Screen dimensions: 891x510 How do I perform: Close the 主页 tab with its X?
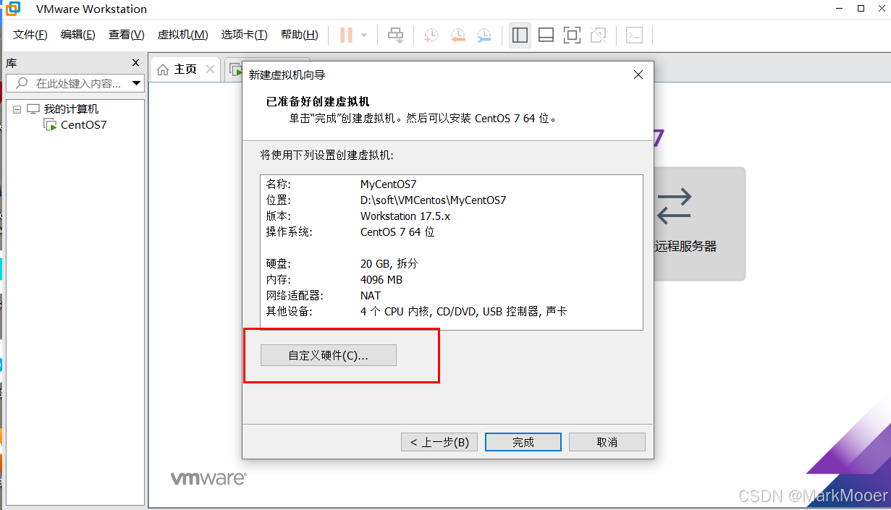[x=210, y=69]
